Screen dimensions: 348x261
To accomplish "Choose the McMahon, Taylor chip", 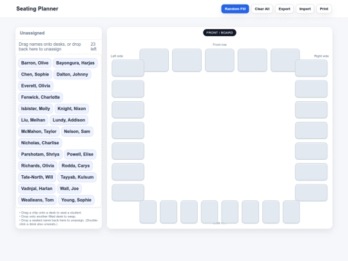I will click(39, 131).
